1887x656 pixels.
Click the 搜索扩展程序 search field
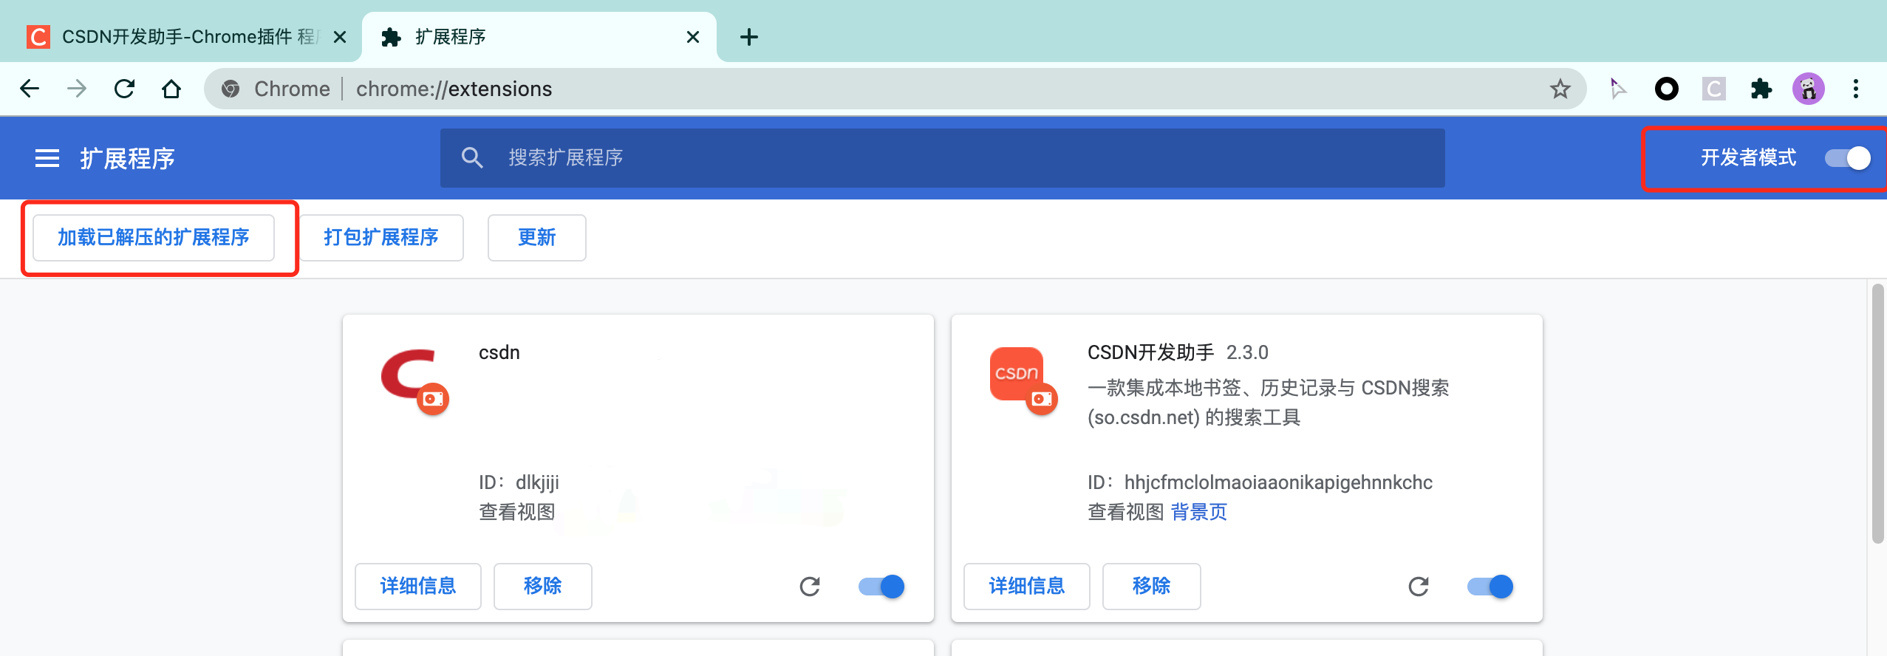click(x=943, y=158)
